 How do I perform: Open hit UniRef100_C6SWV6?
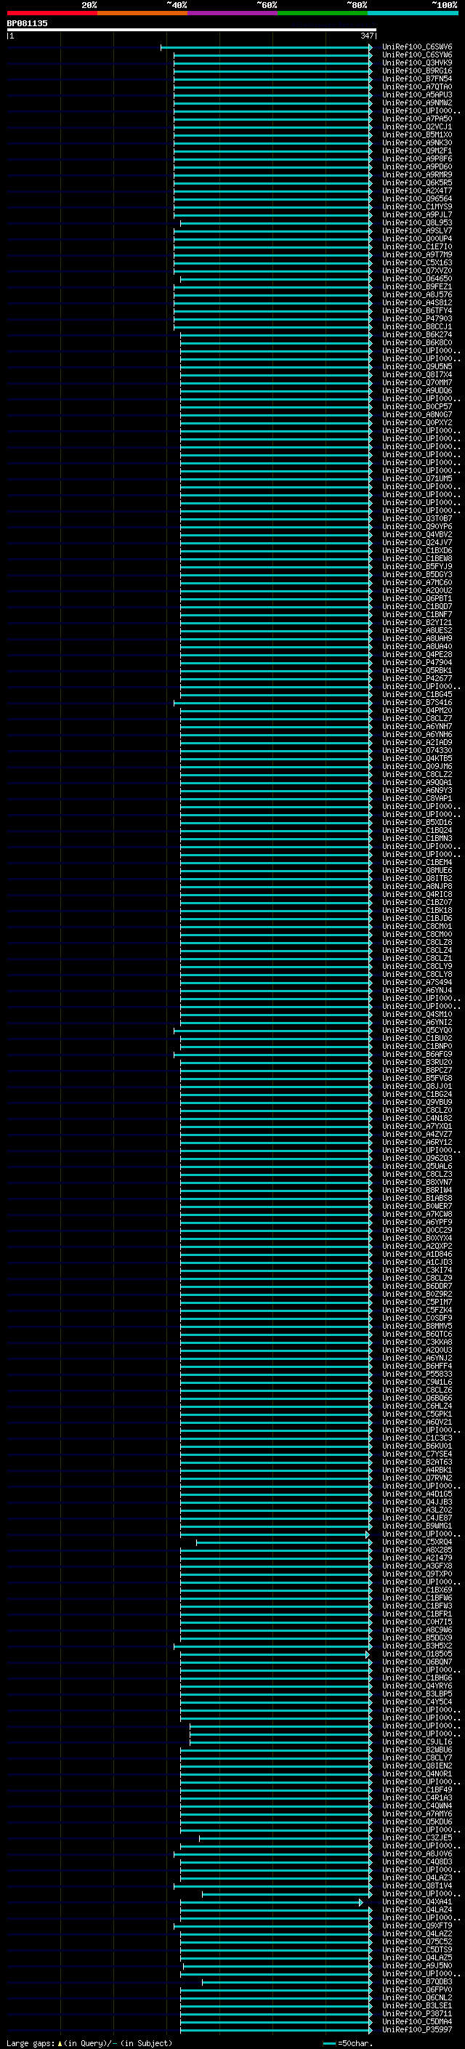click(x=416, y=47)
